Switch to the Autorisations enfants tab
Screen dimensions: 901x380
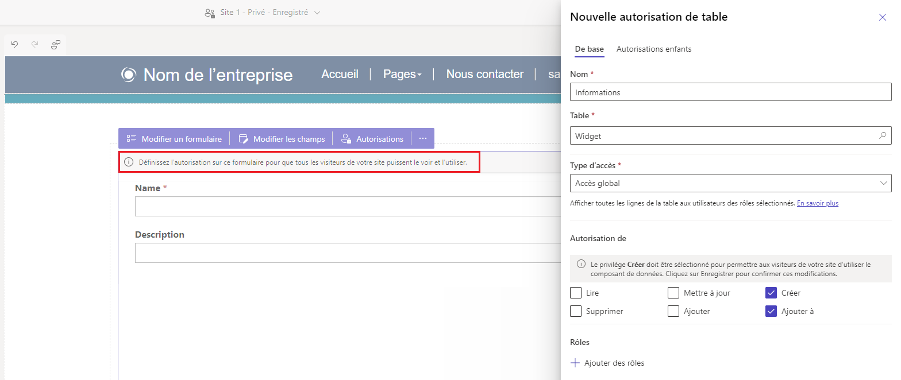654,49
